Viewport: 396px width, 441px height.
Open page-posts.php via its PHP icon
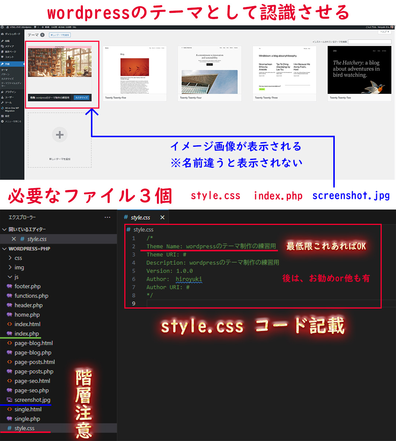[x=10, y=372]
